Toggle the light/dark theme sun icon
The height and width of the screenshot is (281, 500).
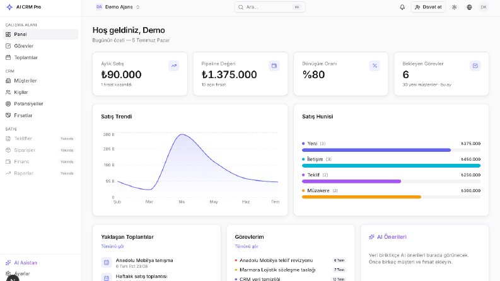[x=455, y=7]
